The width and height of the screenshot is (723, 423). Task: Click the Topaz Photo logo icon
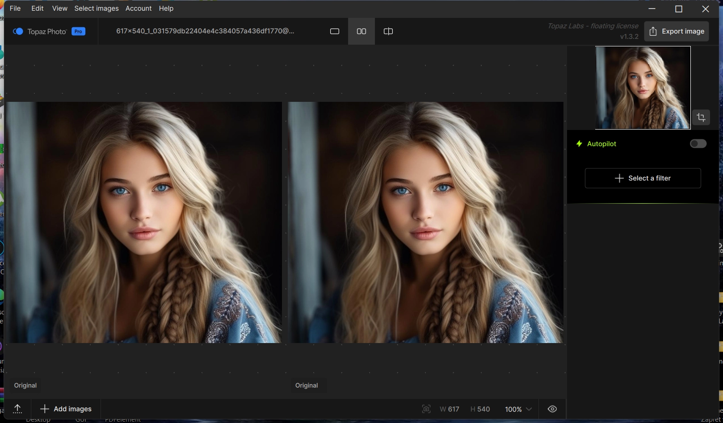pyautogui.click(x=18, y=31)
